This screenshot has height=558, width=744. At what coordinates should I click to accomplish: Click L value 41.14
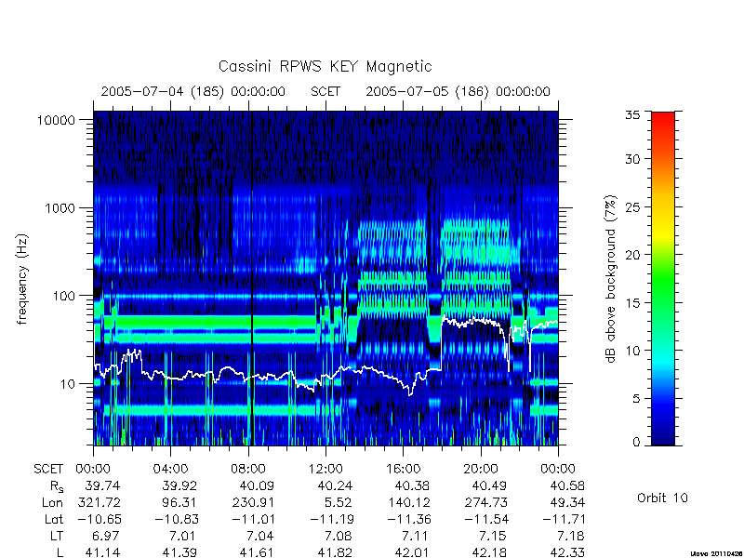point(102,552)
